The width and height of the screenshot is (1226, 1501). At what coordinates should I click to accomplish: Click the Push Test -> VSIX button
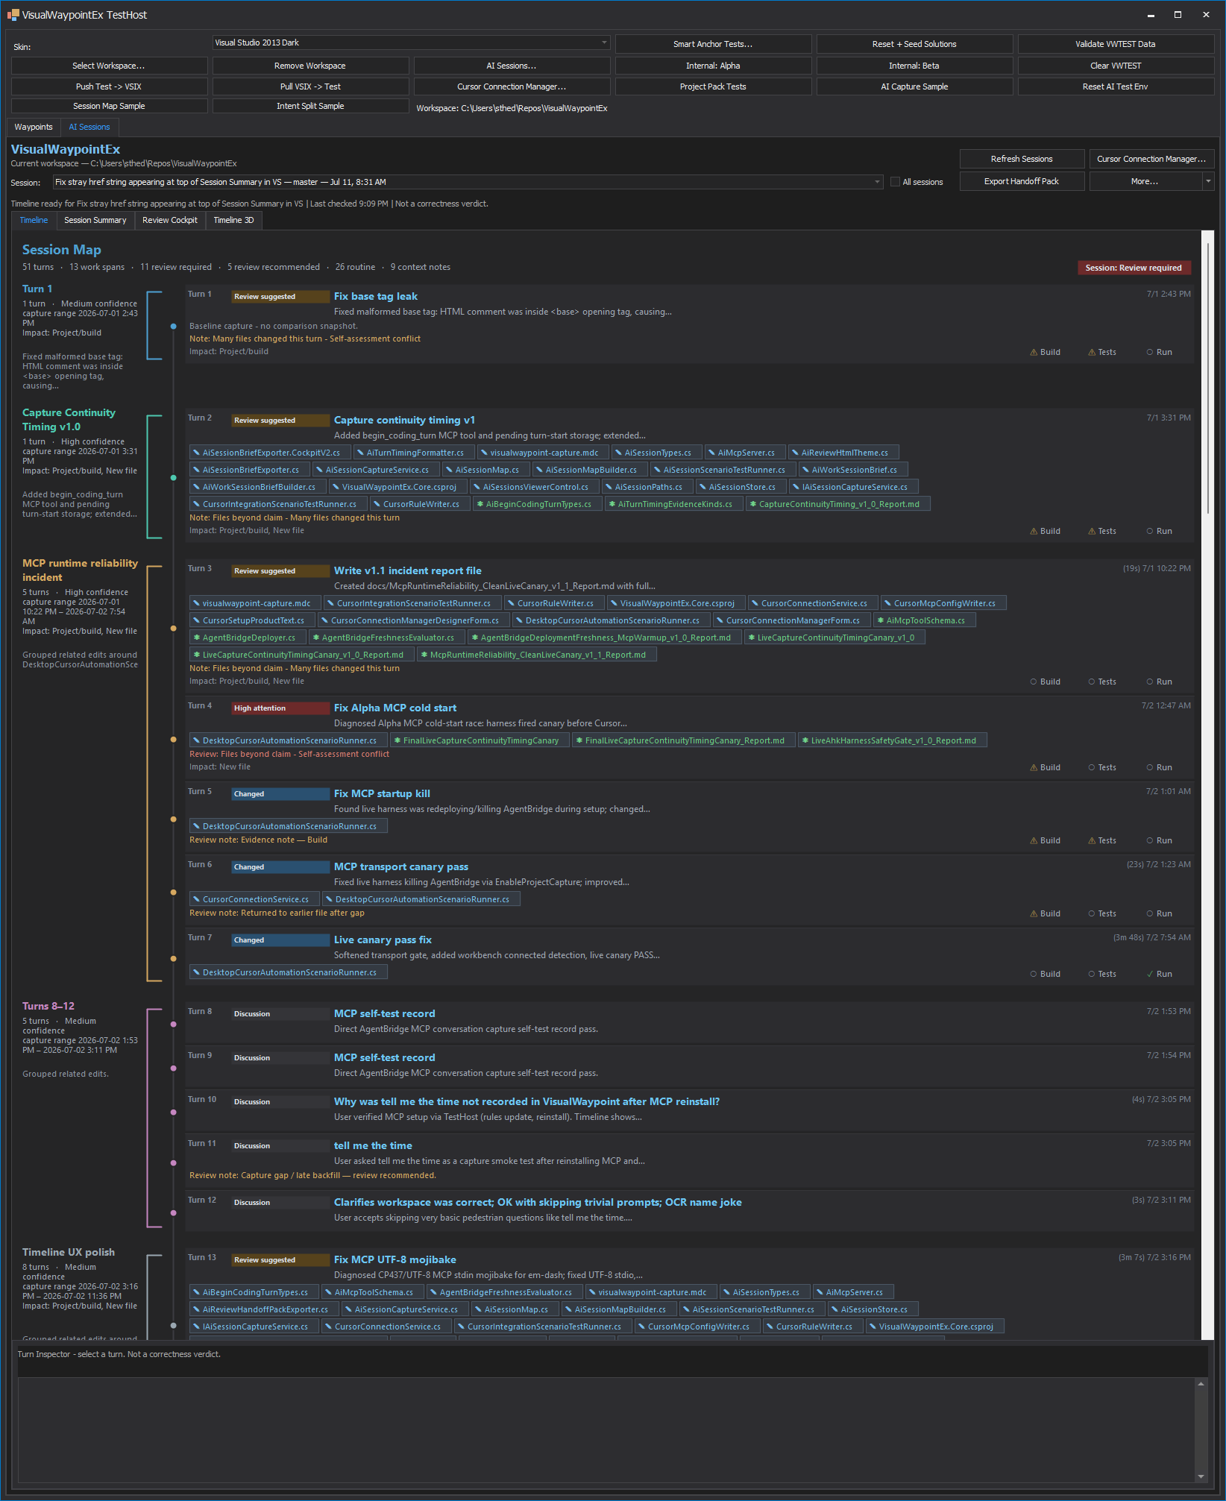click(109, 86)
